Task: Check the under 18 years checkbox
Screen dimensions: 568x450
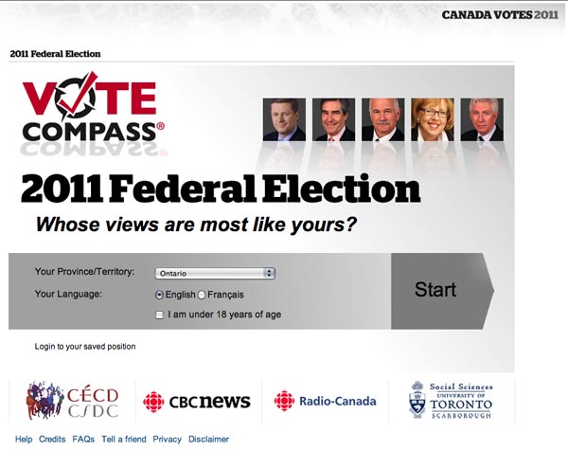Action: coord(159,315)
